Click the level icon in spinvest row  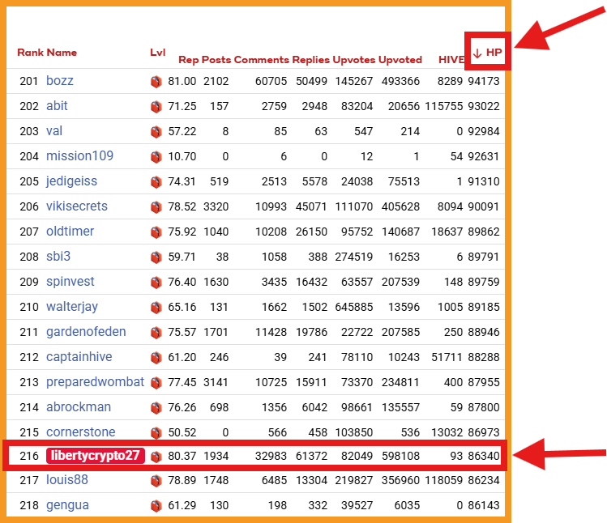(x=156, y=283)
